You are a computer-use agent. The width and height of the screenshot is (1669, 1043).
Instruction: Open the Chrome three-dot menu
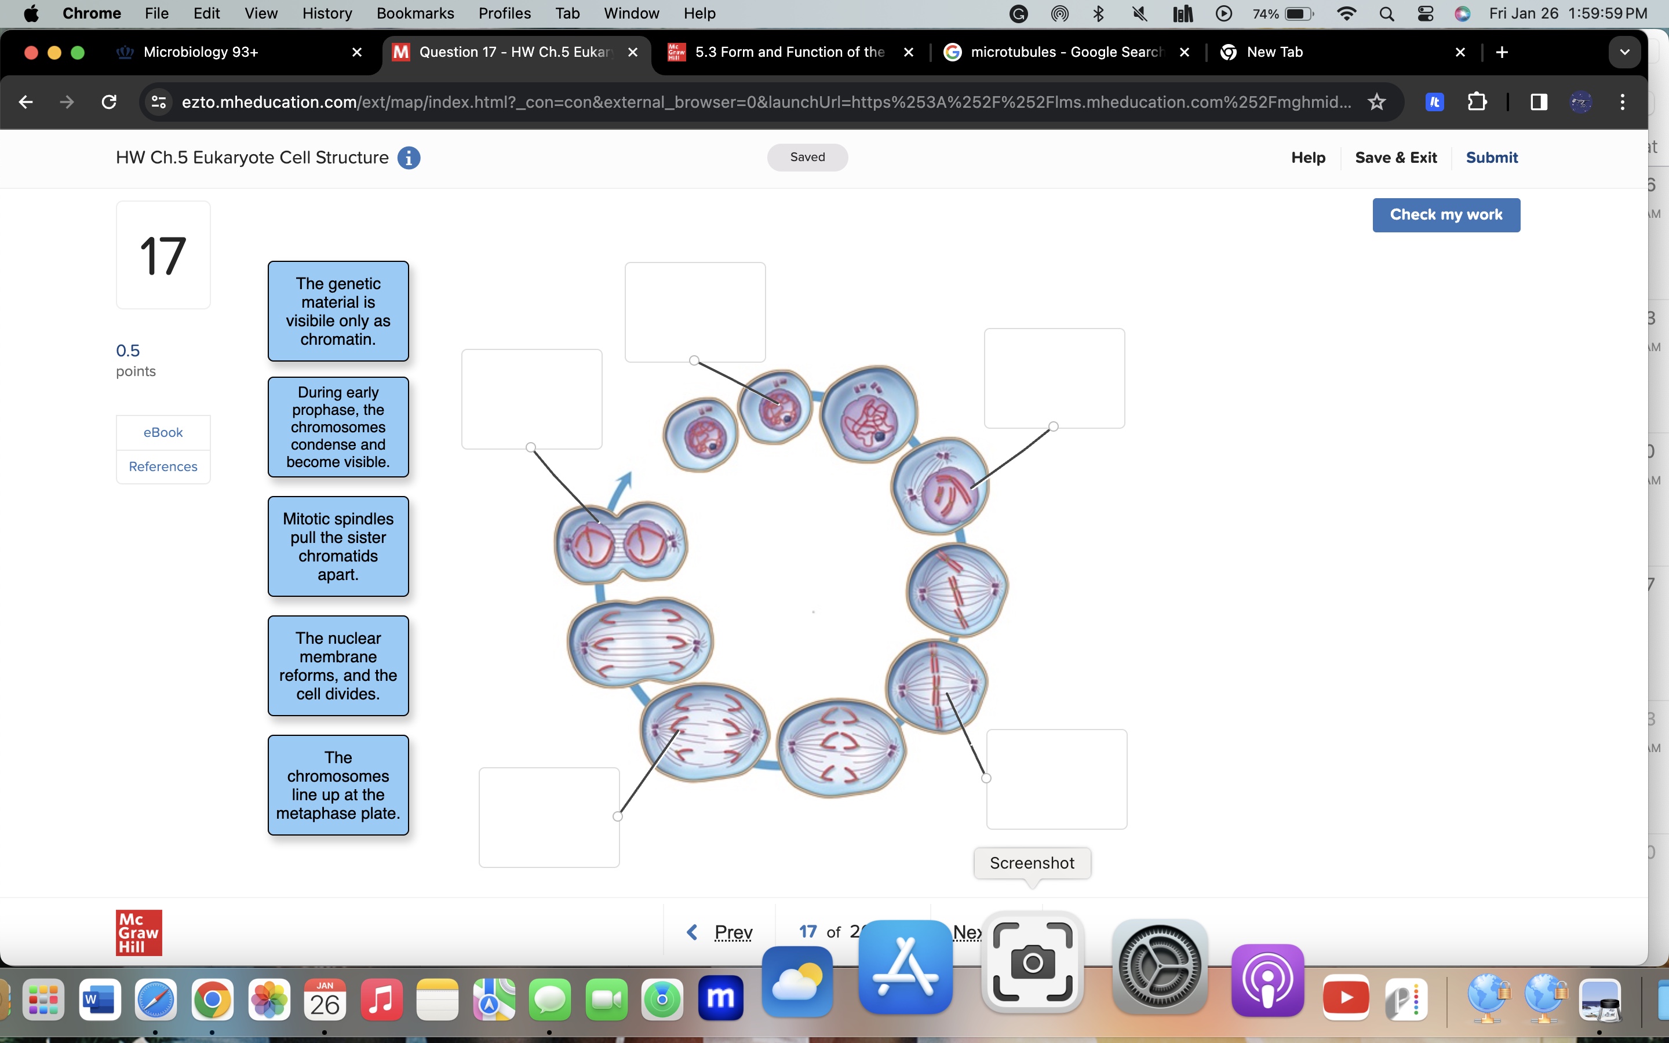click(1622, 102)
